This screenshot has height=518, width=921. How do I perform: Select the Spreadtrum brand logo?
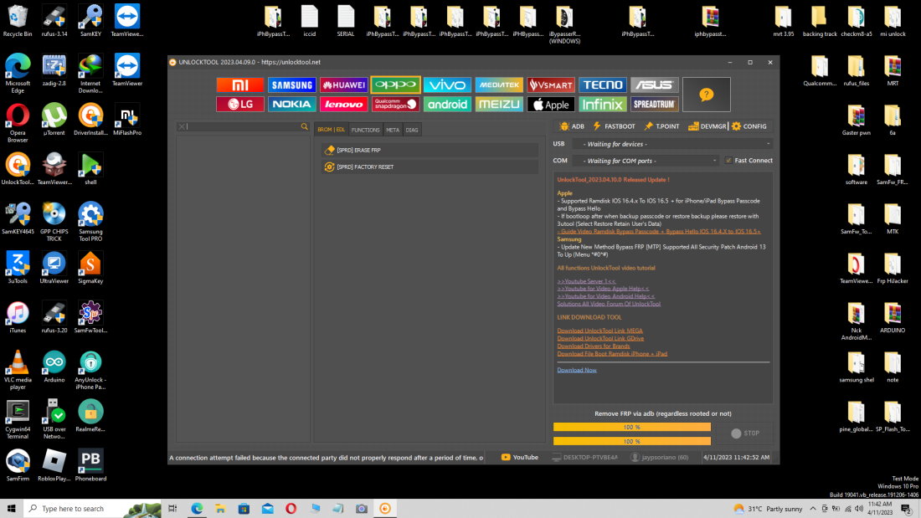655,104
